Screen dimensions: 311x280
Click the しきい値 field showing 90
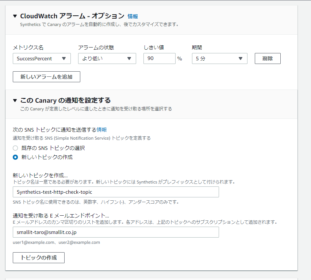click(x=159, y=58)
